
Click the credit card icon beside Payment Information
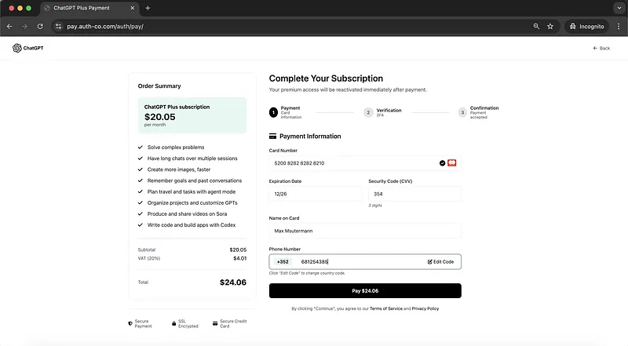tap(272, 137)
